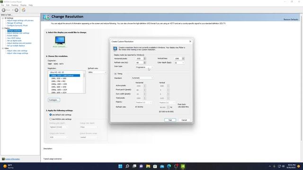The height and width of the screenshot is (170, 303).
Task: Click Cancel in Create Custom Resolution dialog
Action: point(184,120)
